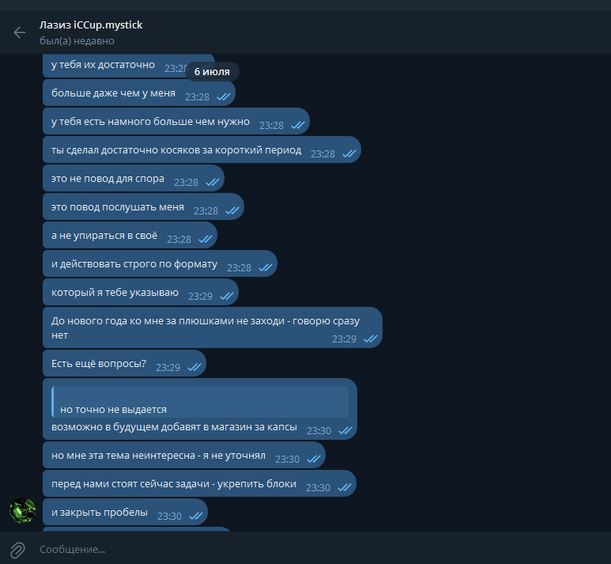
Task: Click the message "и действовать строго по формату"
Action: (x=160, y=263)
